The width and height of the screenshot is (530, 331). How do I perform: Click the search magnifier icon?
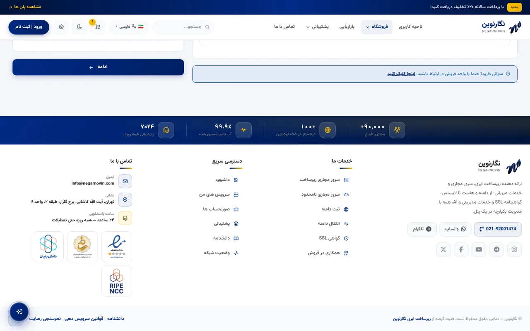point(207,27)
